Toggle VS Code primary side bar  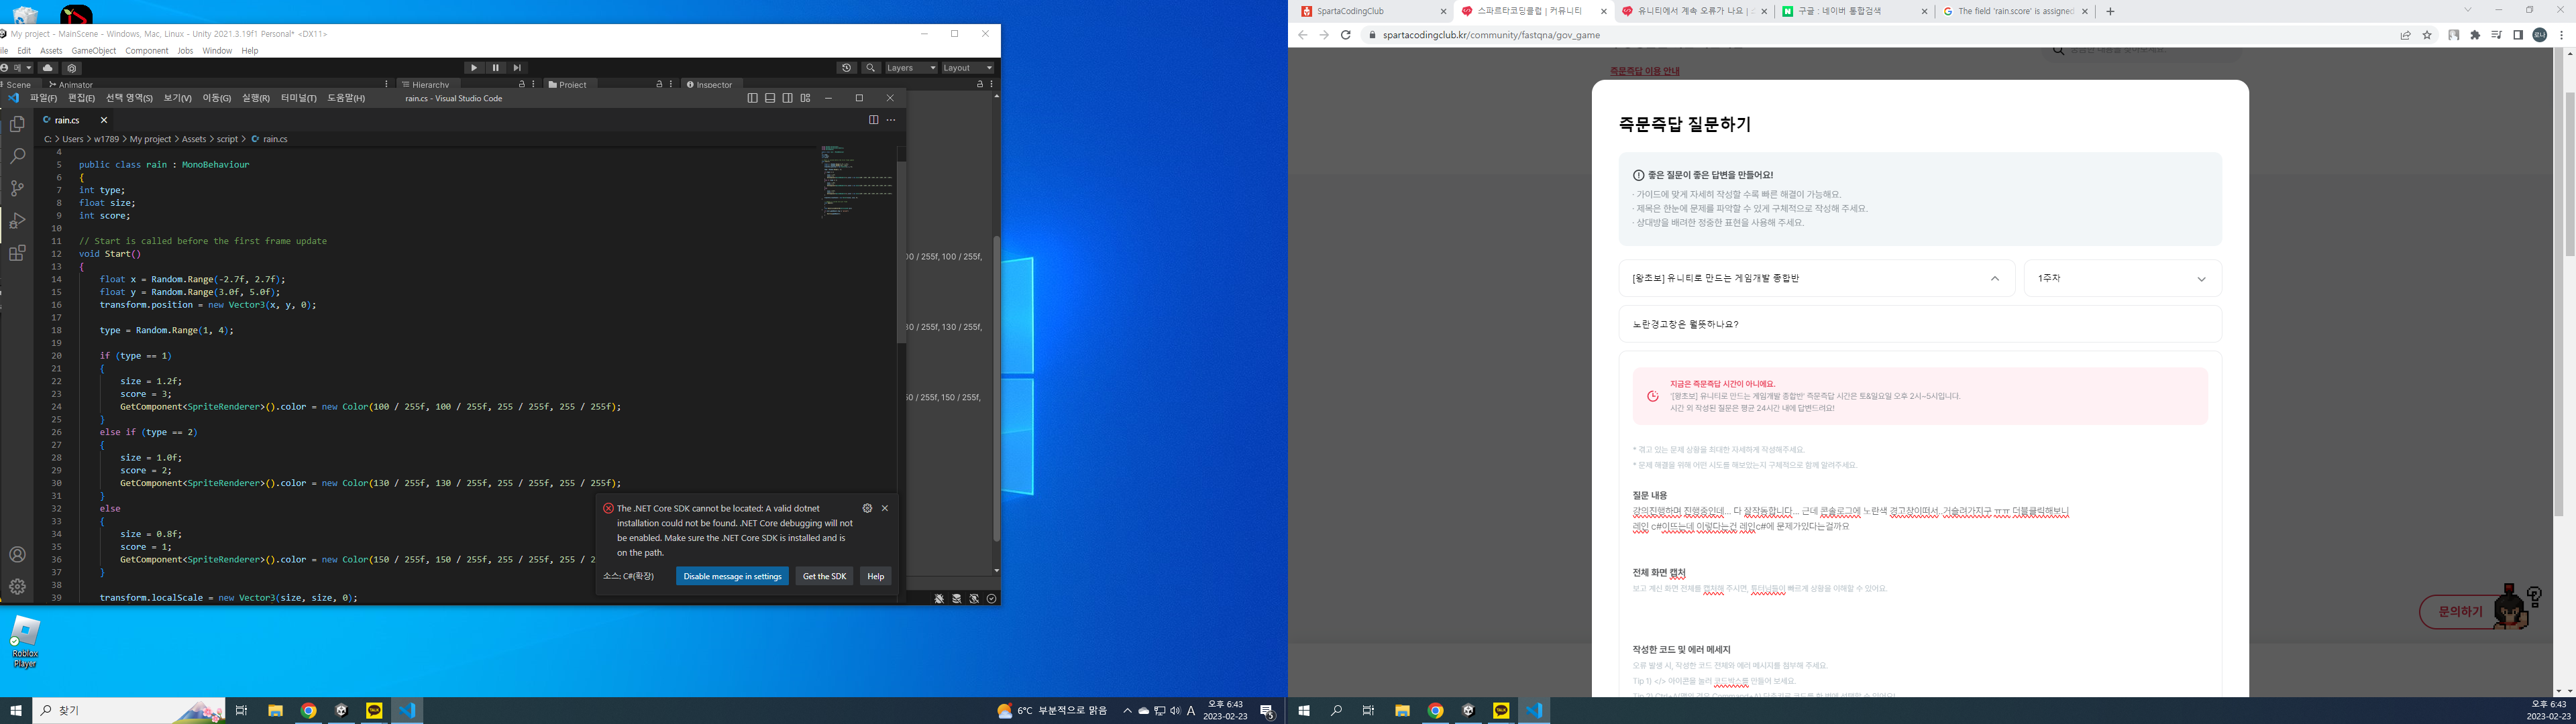[x=752, y=98]
